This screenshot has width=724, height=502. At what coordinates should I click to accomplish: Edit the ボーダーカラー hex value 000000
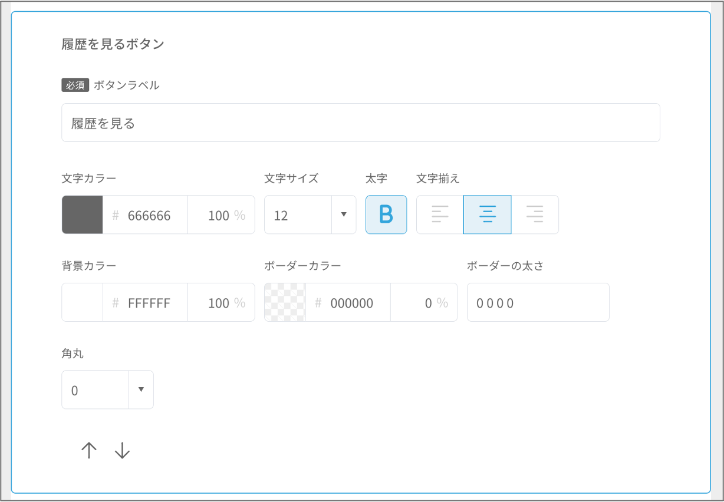click(x=348, y=303)
